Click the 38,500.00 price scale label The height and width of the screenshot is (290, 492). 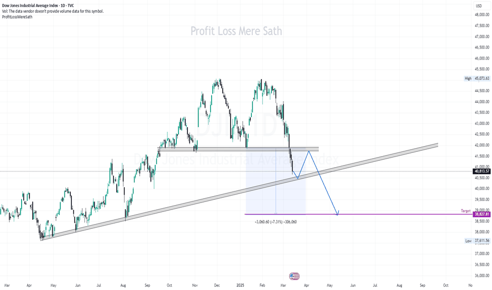coord(482,221)
